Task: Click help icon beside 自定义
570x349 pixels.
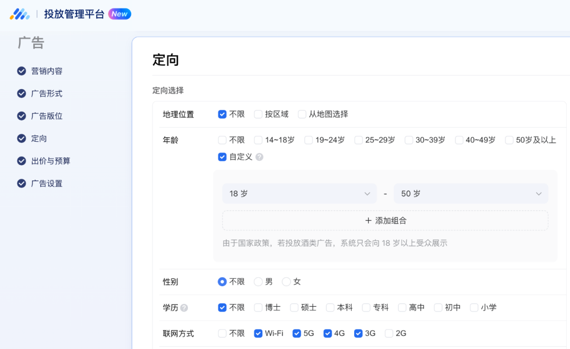Action: 259,157
